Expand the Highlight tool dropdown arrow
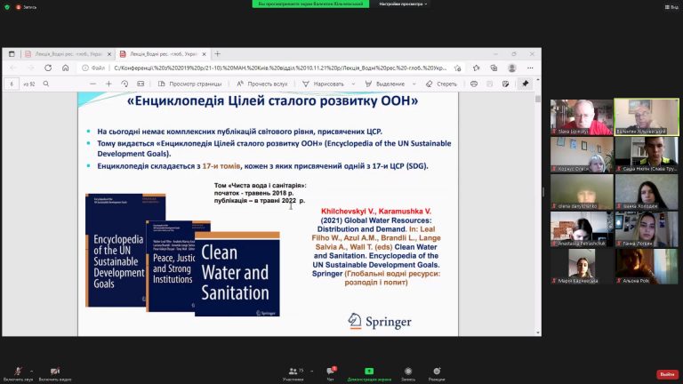Screen dimensions: 683x384 point(414,84)
